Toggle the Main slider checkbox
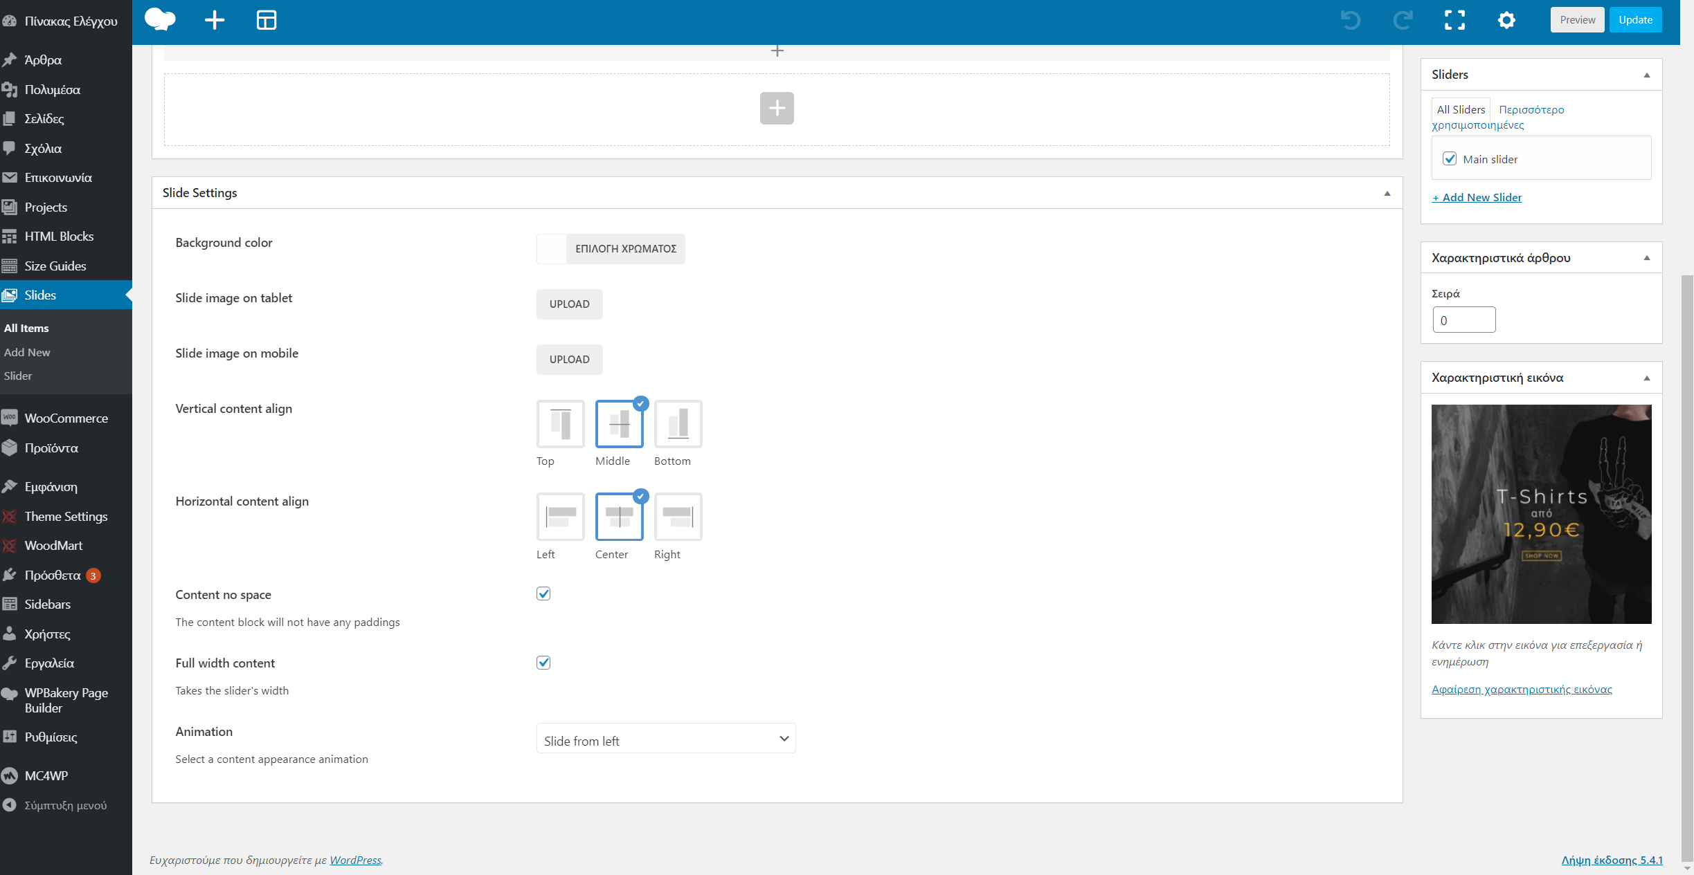 1450,159
